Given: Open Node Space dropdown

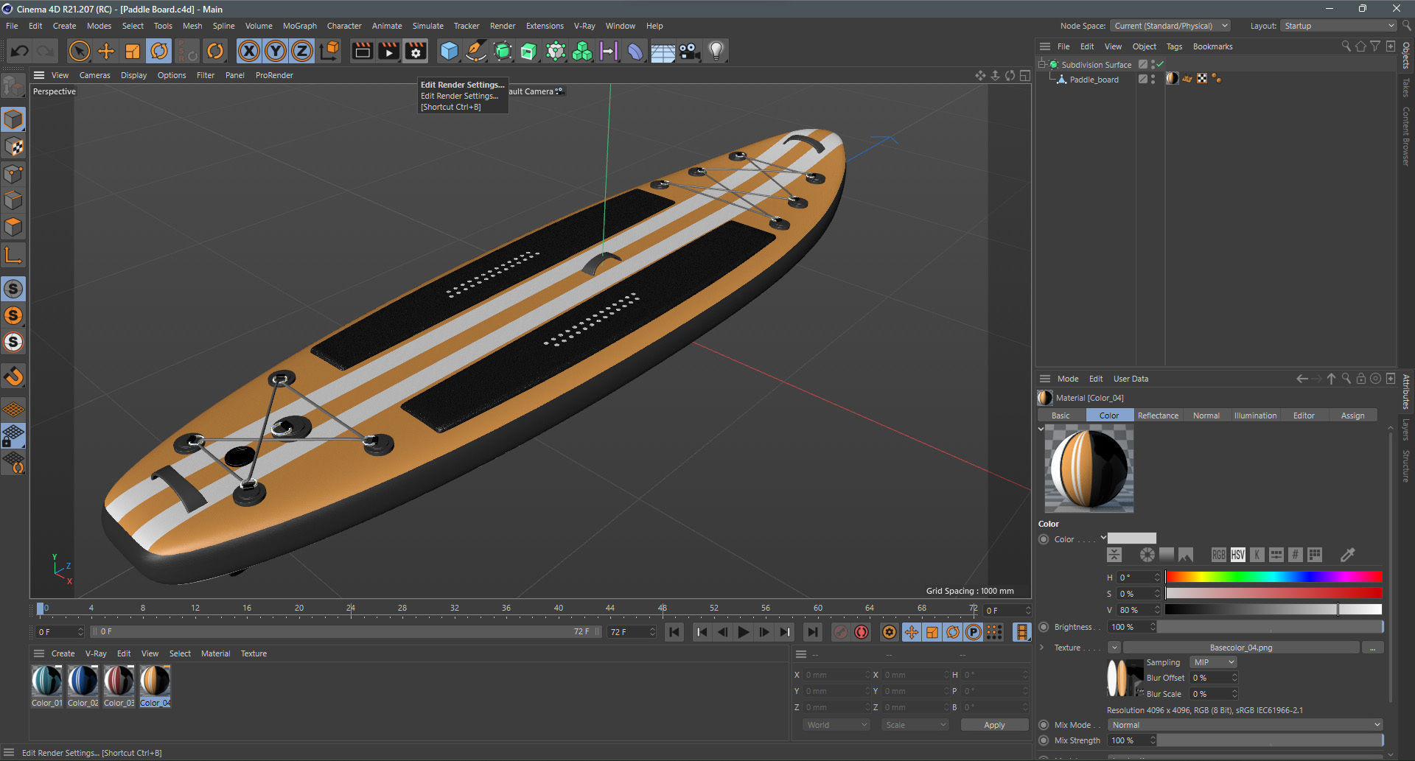Looking at the screenshot, I should click(x=1170, y=26).
